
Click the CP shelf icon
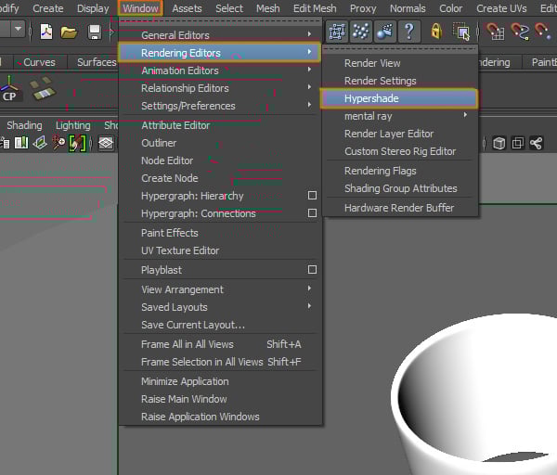click(9, 88)
